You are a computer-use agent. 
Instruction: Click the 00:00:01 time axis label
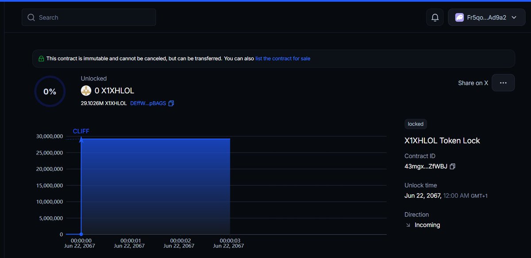click(x=131, y=241)
